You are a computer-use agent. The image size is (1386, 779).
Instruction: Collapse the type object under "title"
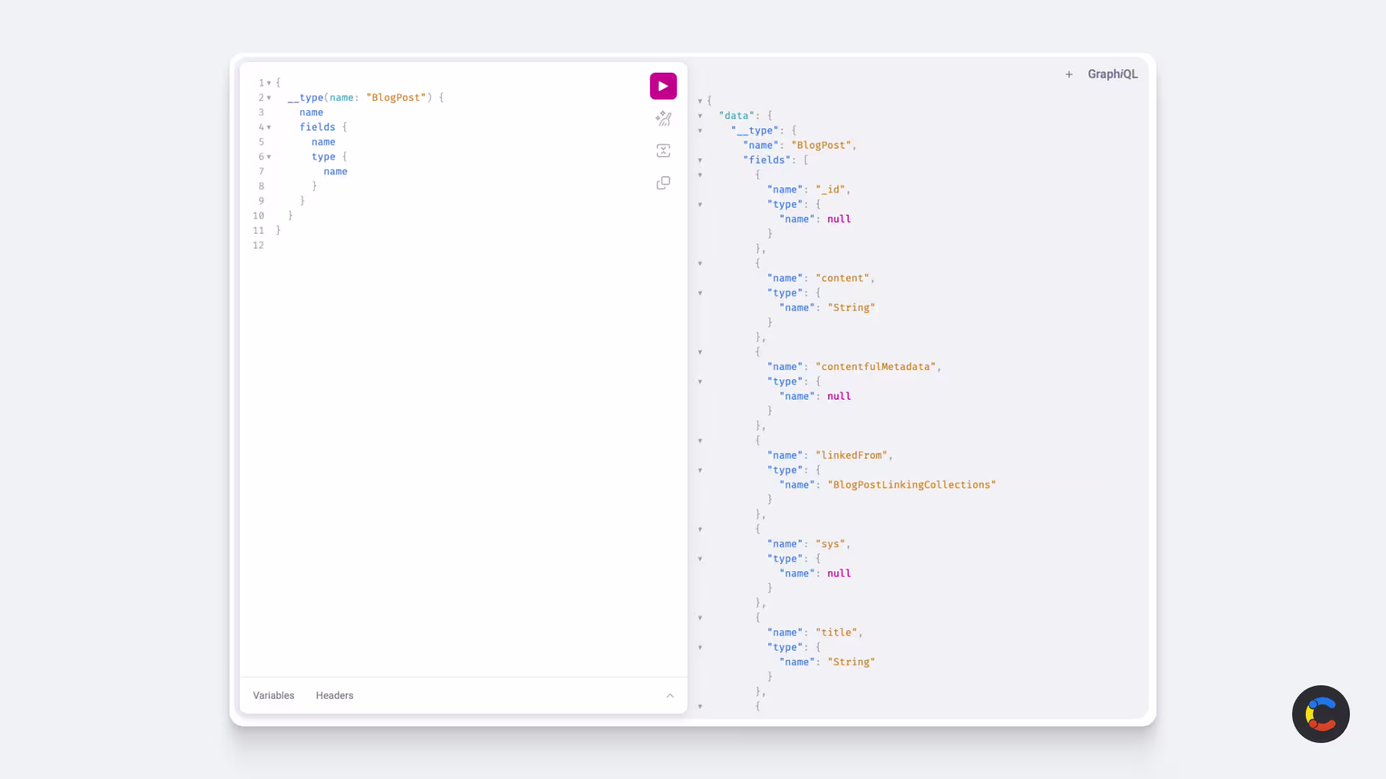click(x=699, y=648)
